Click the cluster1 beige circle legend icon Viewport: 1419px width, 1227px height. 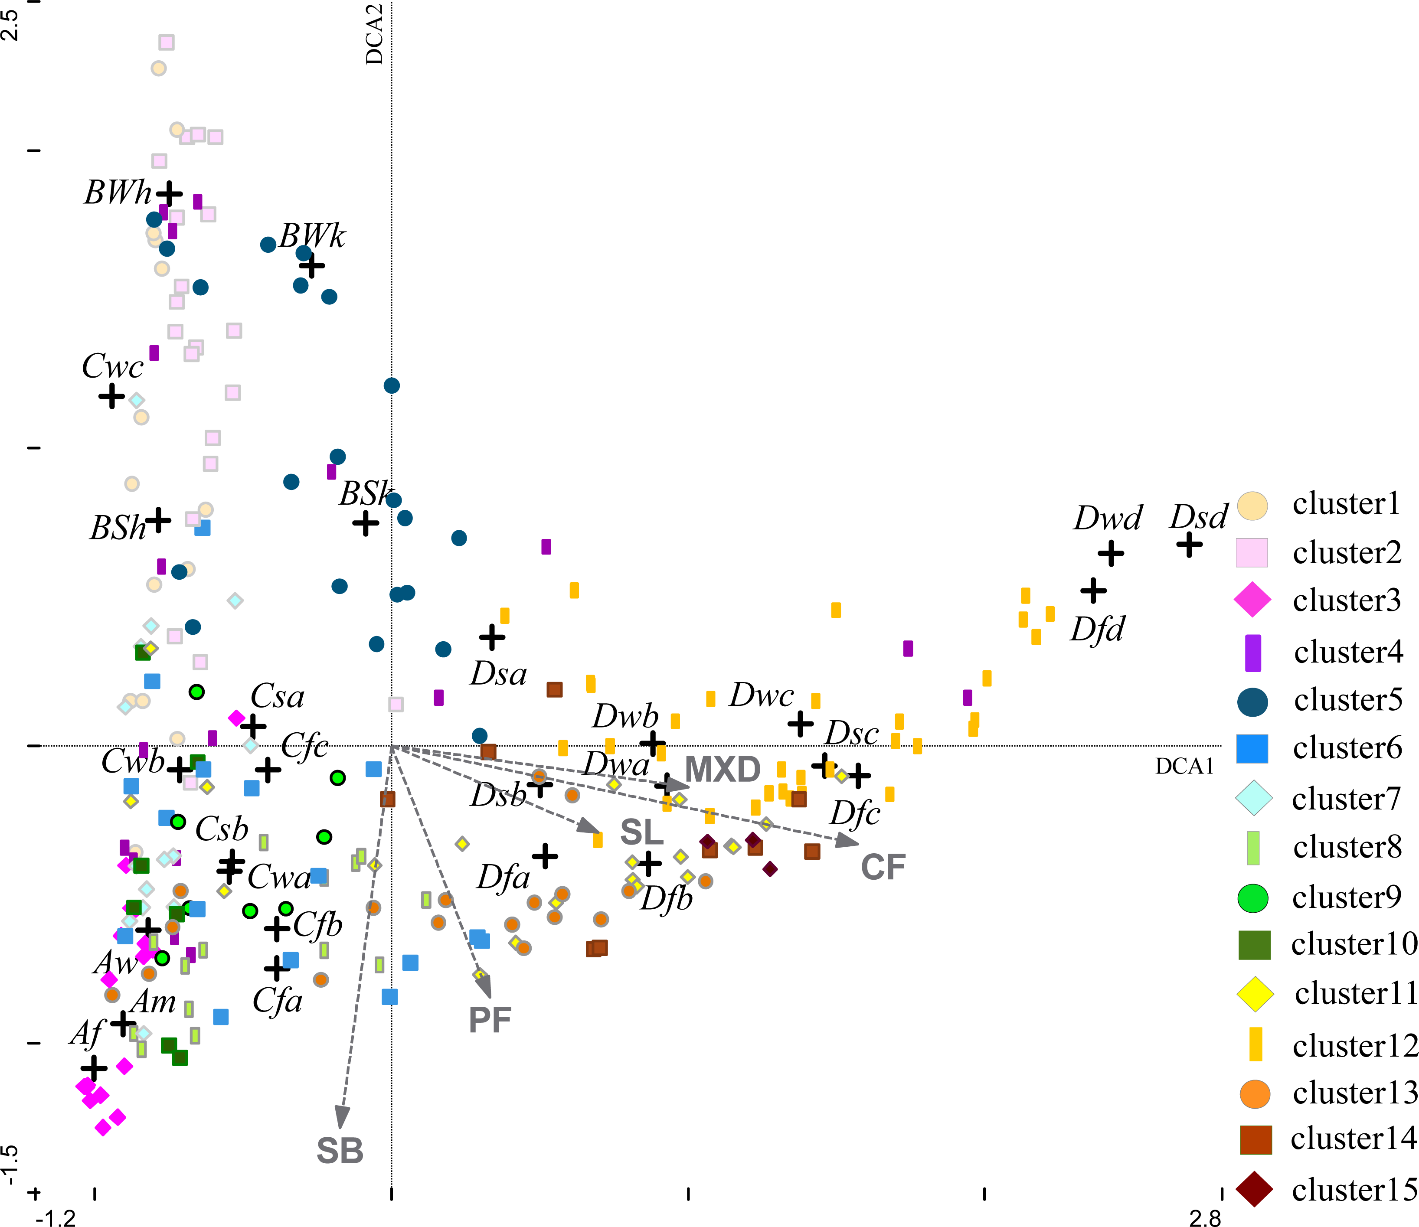(1252, 505)
